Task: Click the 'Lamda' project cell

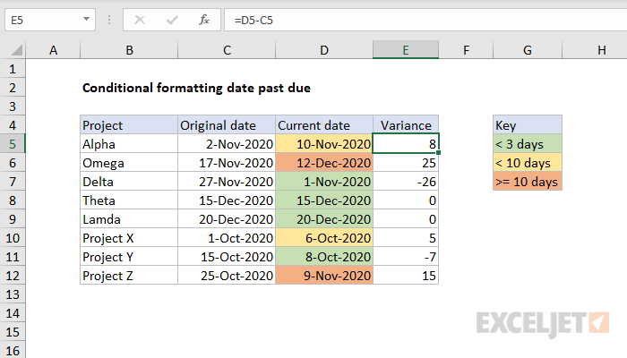Action: (129, 219)
